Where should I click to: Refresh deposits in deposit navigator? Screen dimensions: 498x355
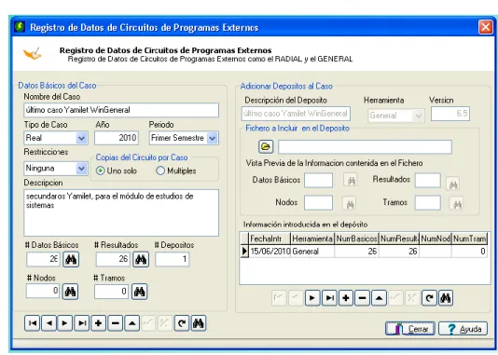tap(429, 298)
